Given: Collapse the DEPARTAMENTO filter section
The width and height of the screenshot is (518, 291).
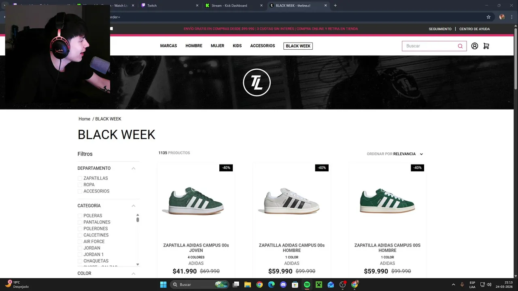Looking at the screenshot, I should [134, 169].
